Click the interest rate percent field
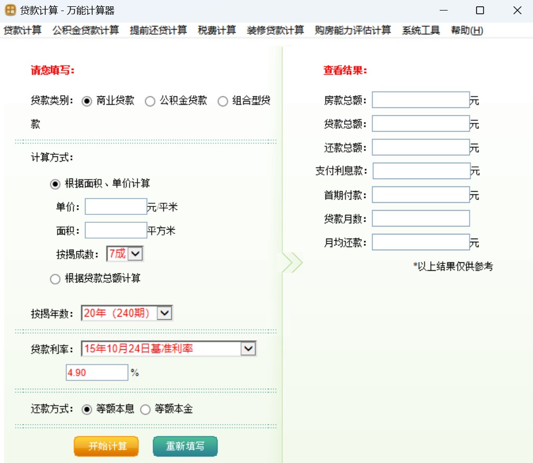 (97, 372)
